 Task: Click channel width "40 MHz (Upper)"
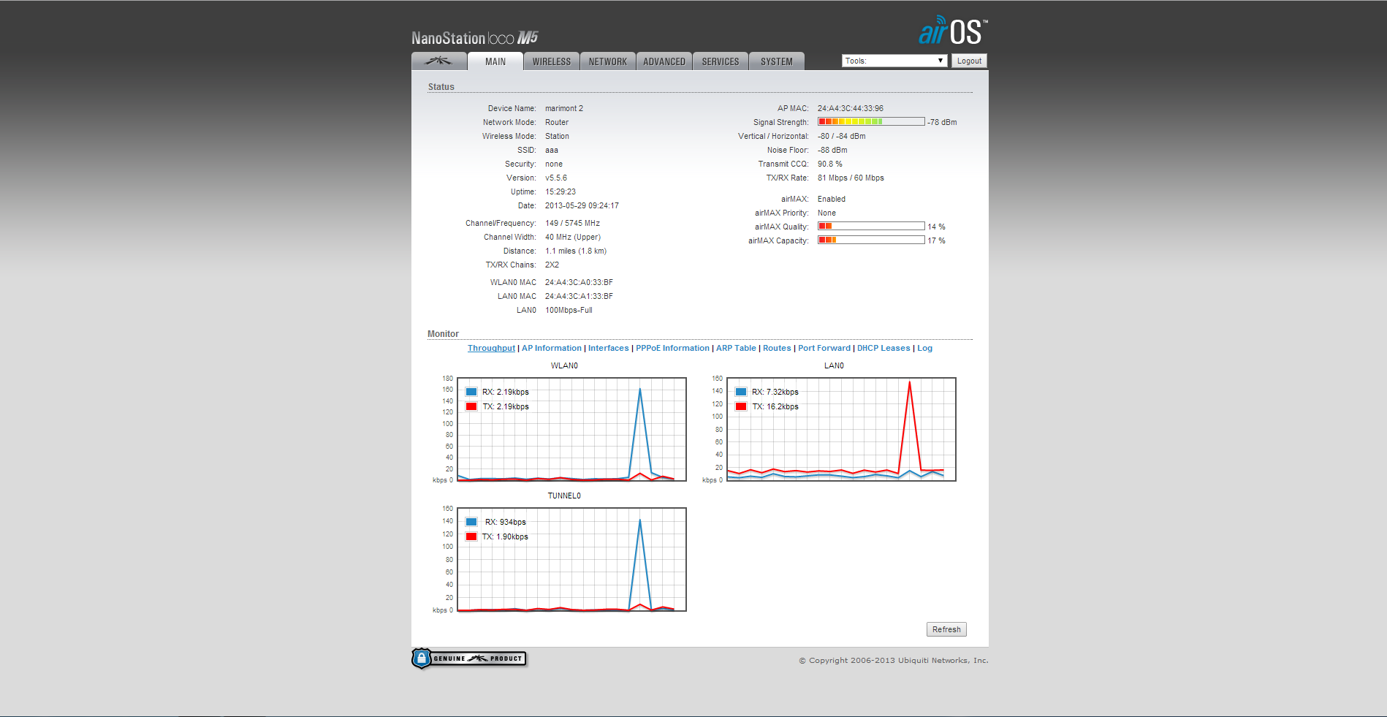click(x=573, y=237)
